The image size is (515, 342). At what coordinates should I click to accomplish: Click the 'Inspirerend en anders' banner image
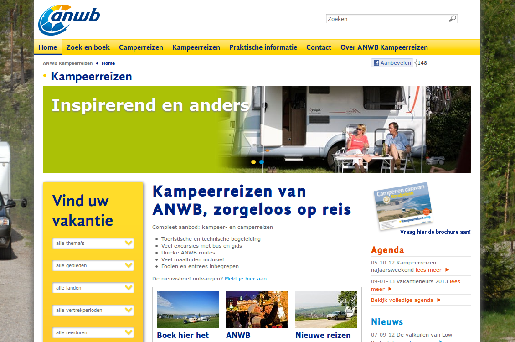click(x=257, y=130)
